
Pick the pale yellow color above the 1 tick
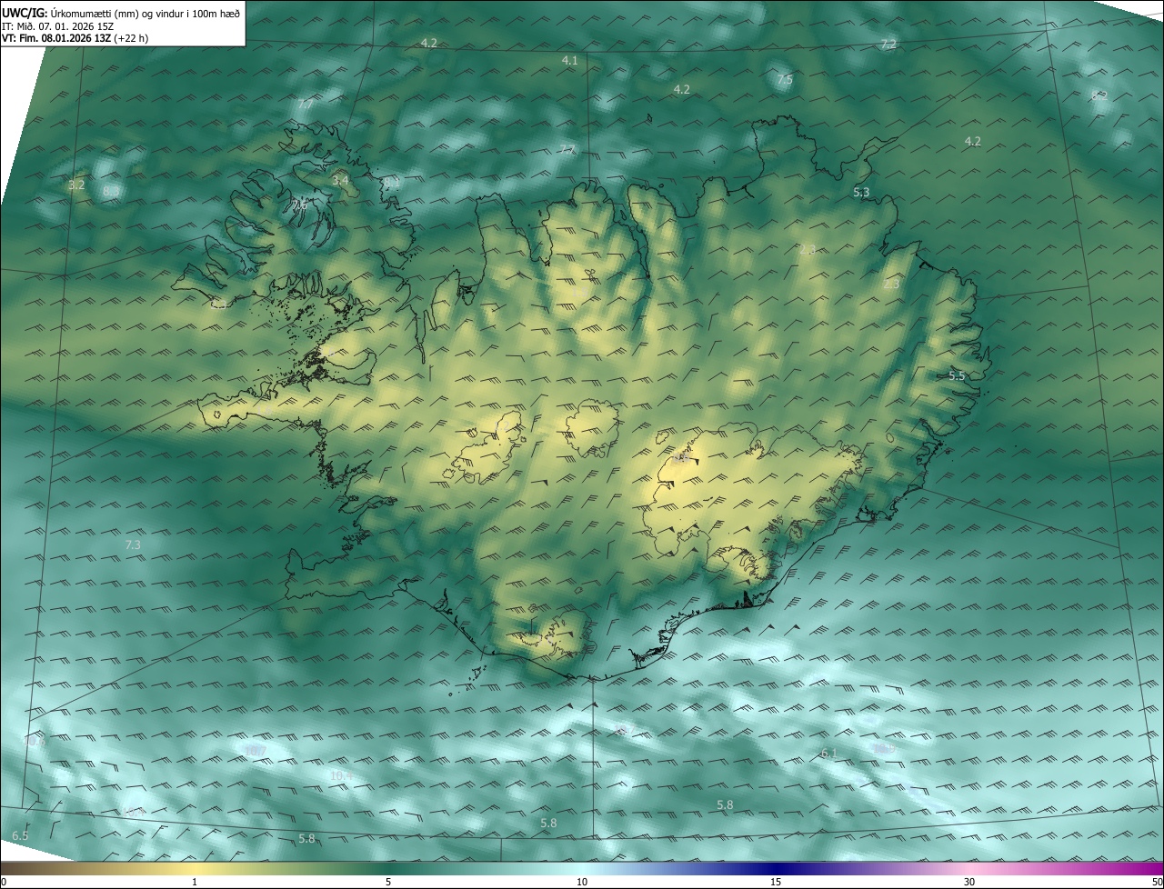[x=195, y=869]
